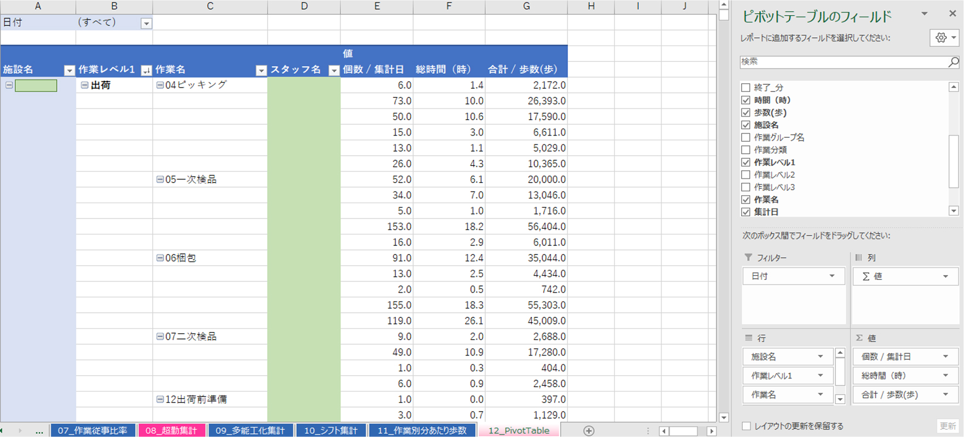Collapse the 出荷 group
Viewport: 964px width, 437px height.
click(x=85, y=85)
